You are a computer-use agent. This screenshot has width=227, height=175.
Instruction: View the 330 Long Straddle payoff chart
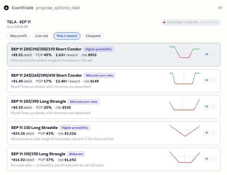pyautogui.click(x=185, y=131)
